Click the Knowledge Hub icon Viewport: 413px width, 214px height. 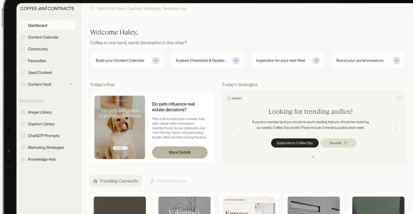24,159
